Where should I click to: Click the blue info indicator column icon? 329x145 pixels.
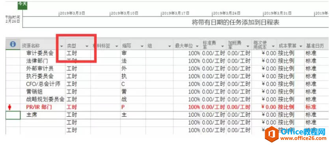[x=13, y=44]
